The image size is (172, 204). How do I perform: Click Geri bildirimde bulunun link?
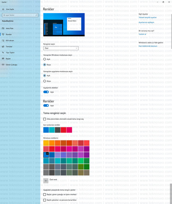coord(148,46)
